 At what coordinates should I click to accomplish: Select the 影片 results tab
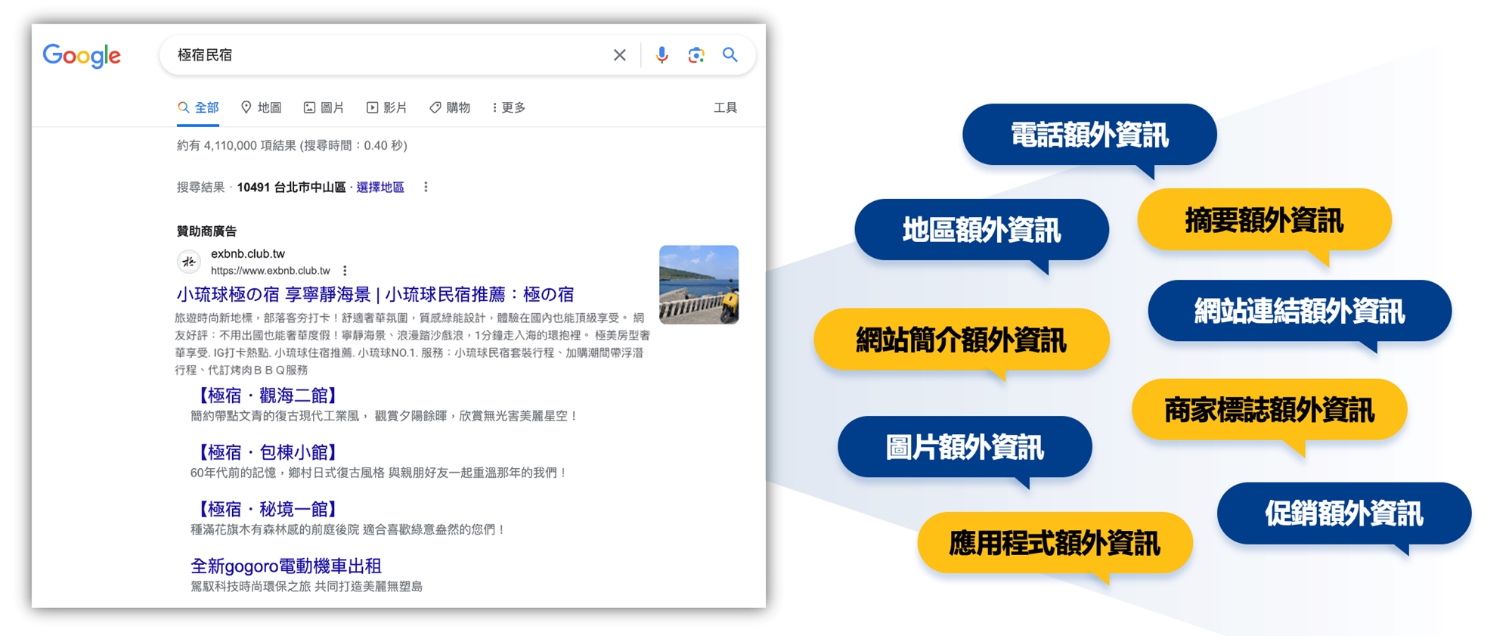(386, 107)
